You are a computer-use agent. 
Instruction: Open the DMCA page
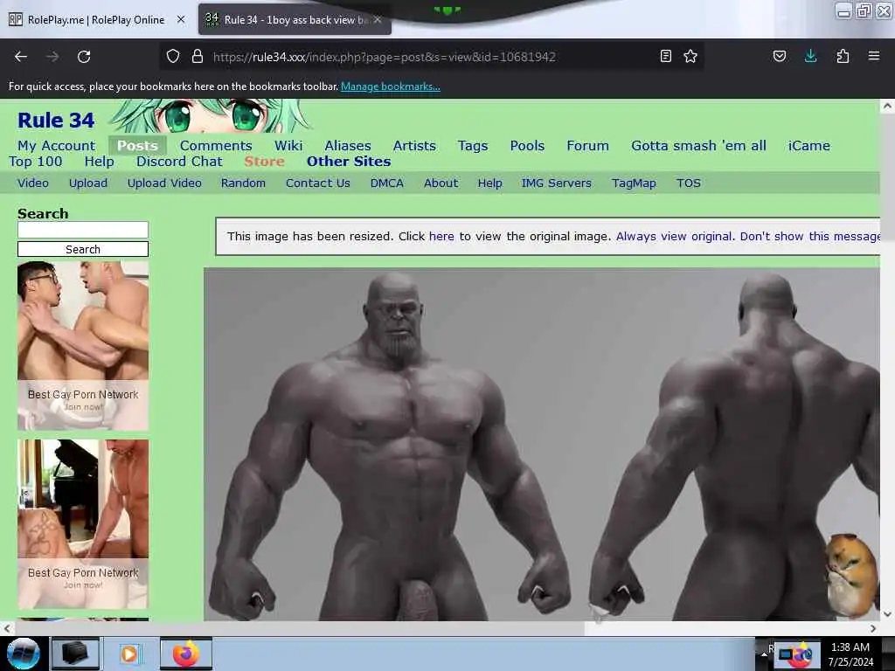click(x=387, y=183)
